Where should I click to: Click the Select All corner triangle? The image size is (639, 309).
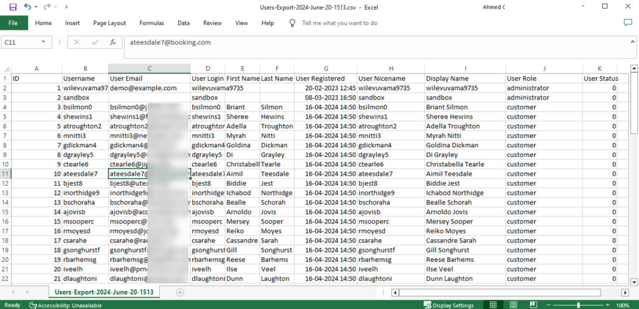(x=6, y=69)
